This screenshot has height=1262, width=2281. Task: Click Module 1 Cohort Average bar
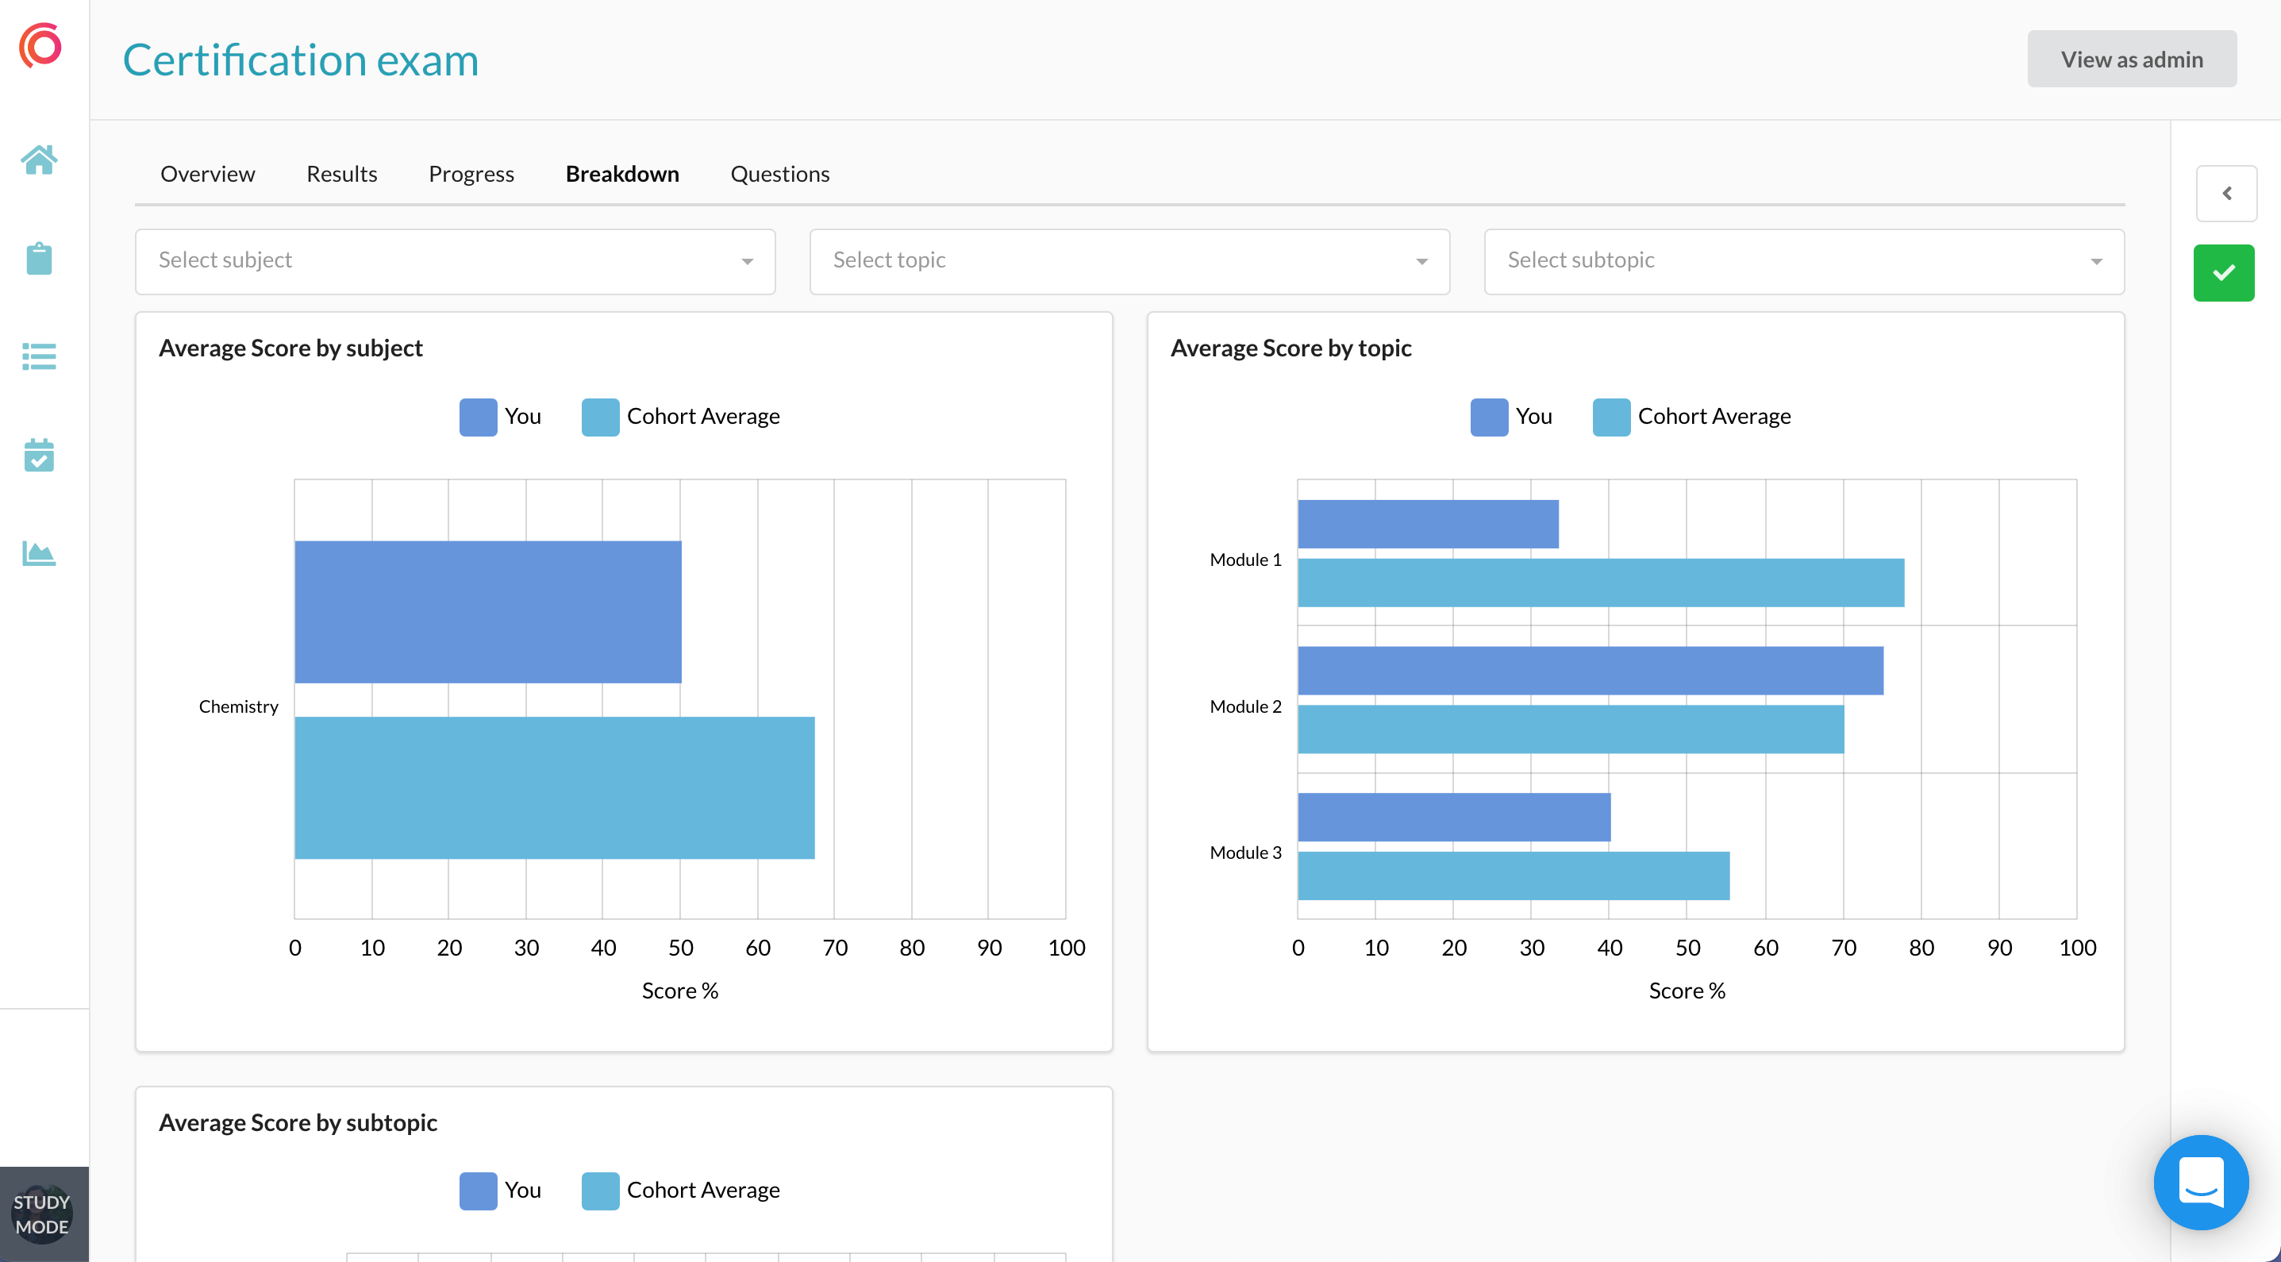(1601, 583)
